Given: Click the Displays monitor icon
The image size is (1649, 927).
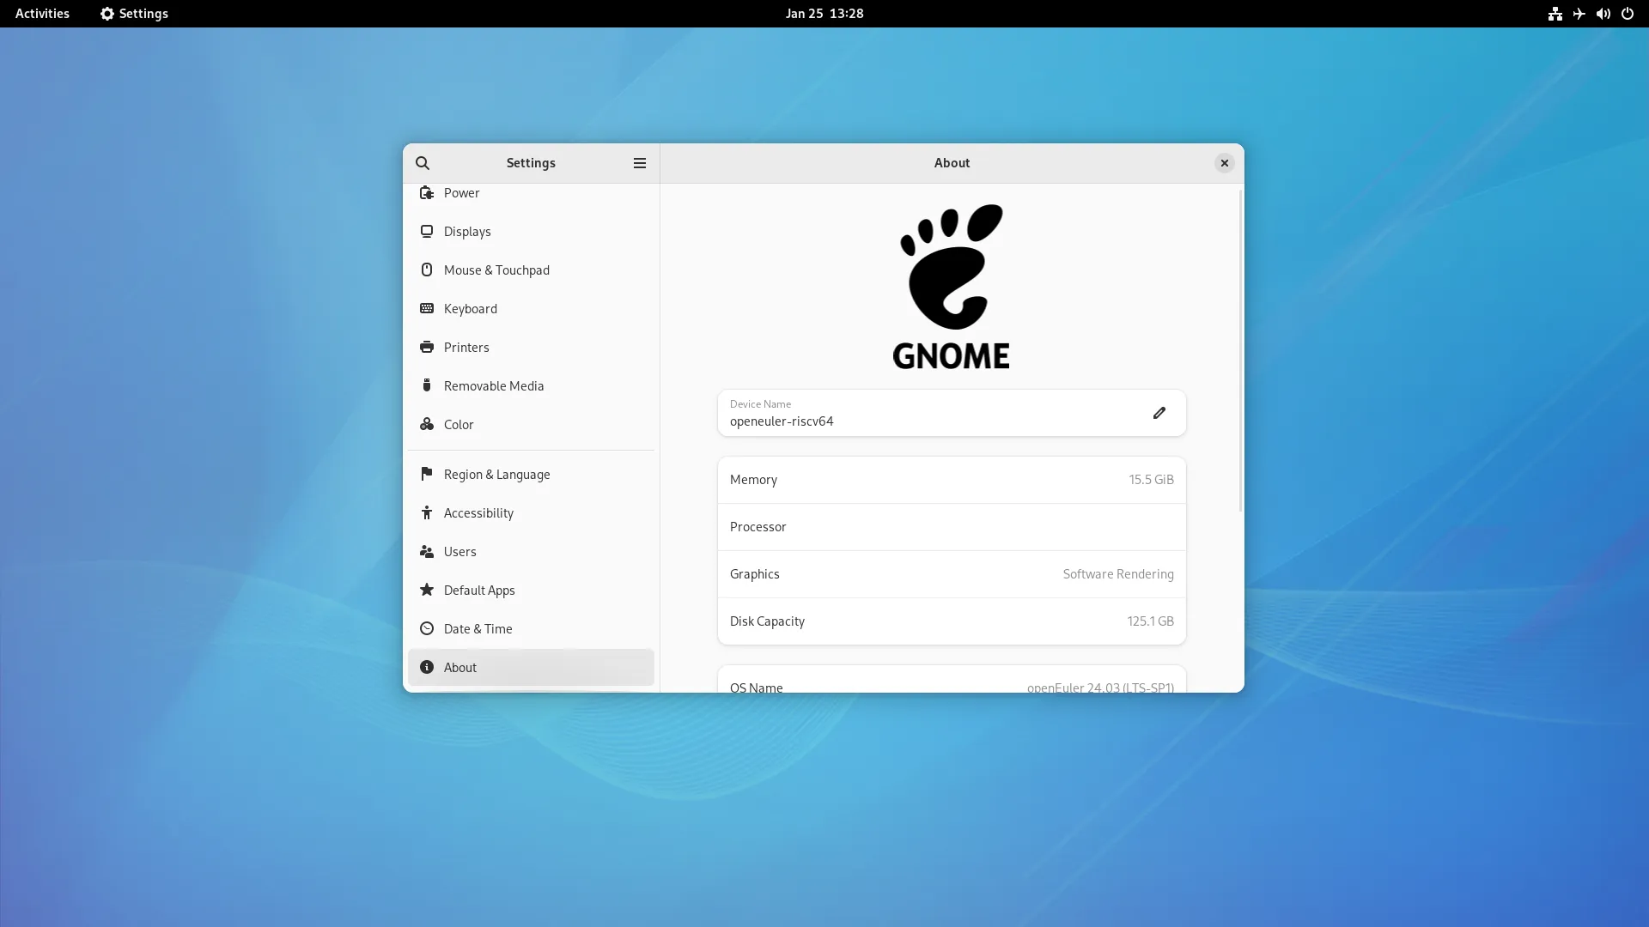Looking at the screenshot, I should pos(427,232).
